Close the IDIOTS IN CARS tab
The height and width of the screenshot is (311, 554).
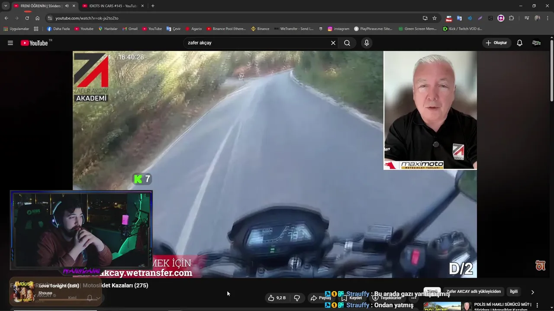point(142,6)
